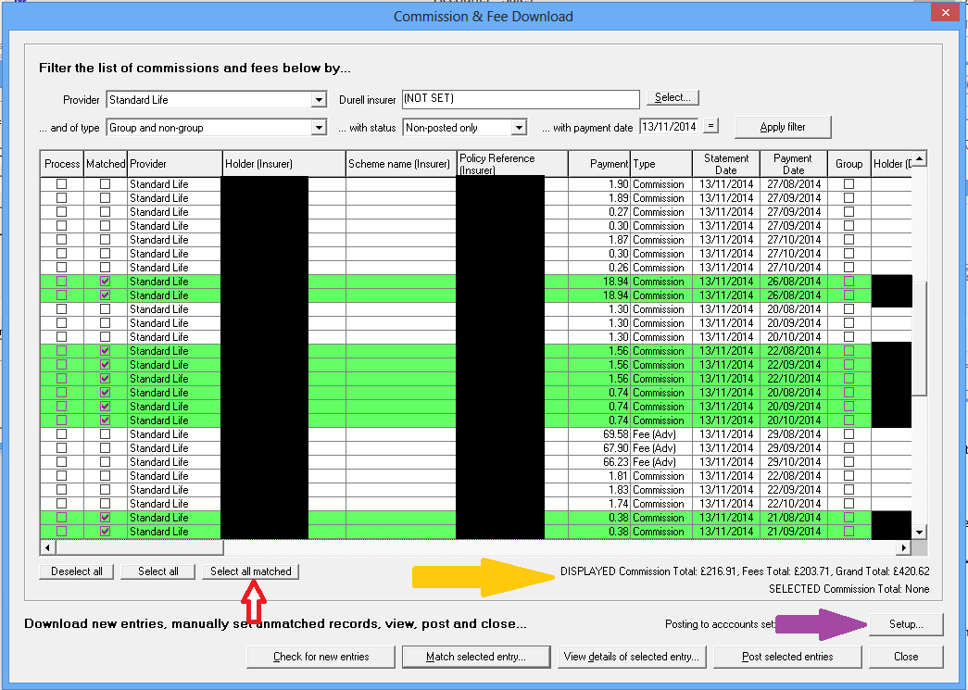The width and height of the screenshot is (968, 690).
Task: Click the Policy Reference (Insurer) column header
Action: pos(512,164)
